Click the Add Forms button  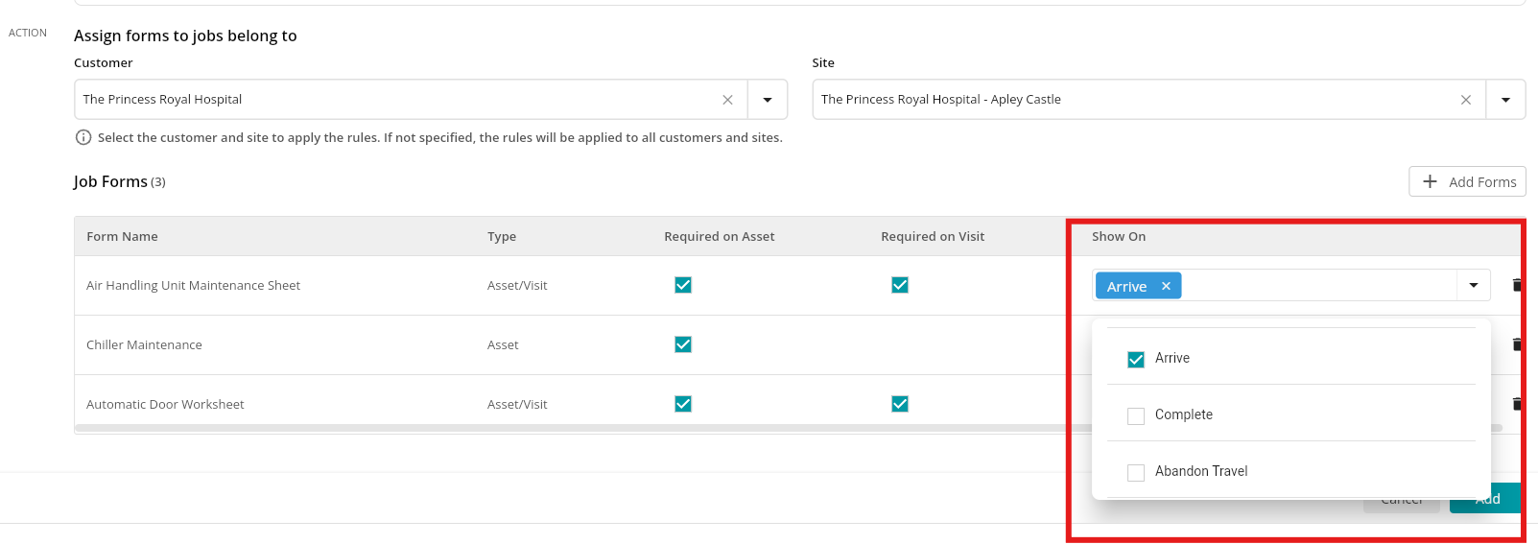pyautogui.click(x=1467, y=181)
